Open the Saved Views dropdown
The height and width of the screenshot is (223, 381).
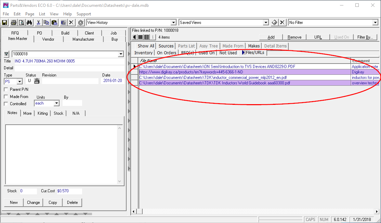click(266, 23)
